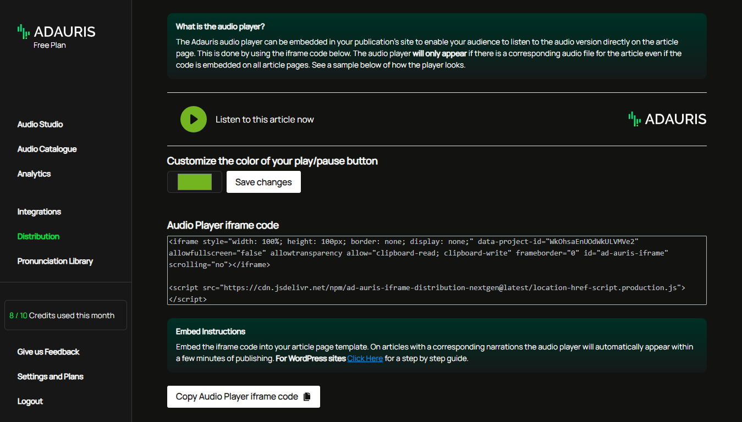Screen dimensions: 742x422
Task: Follow the WordPress Click Here link
Action: pyautogui.click(x=365, y=358)
